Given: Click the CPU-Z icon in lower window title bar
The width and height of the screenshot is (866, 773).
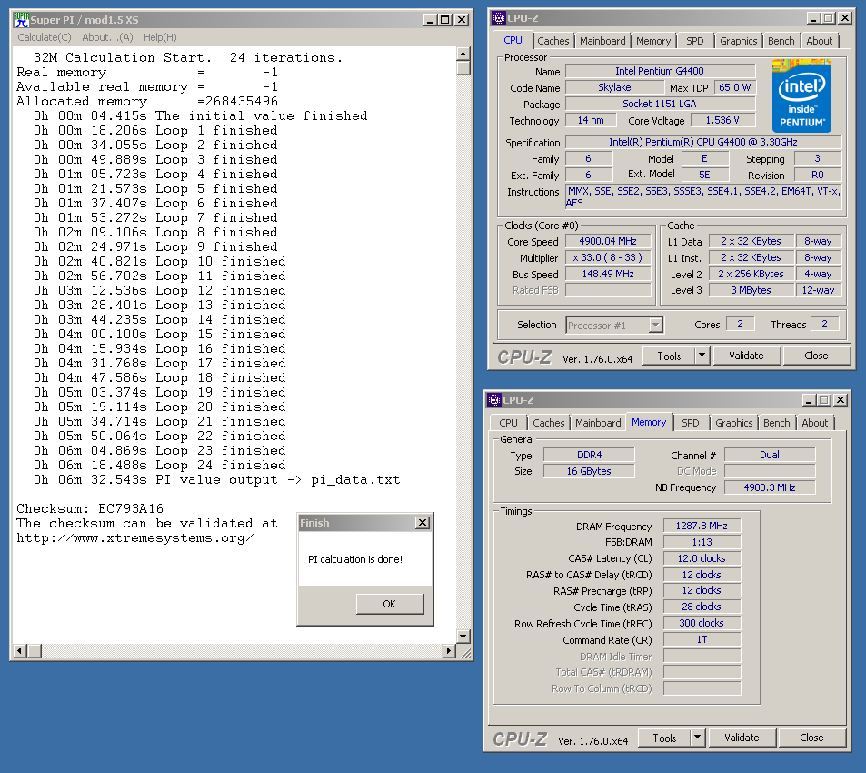Looking at the screenshot, I should (x=493, y=400).
